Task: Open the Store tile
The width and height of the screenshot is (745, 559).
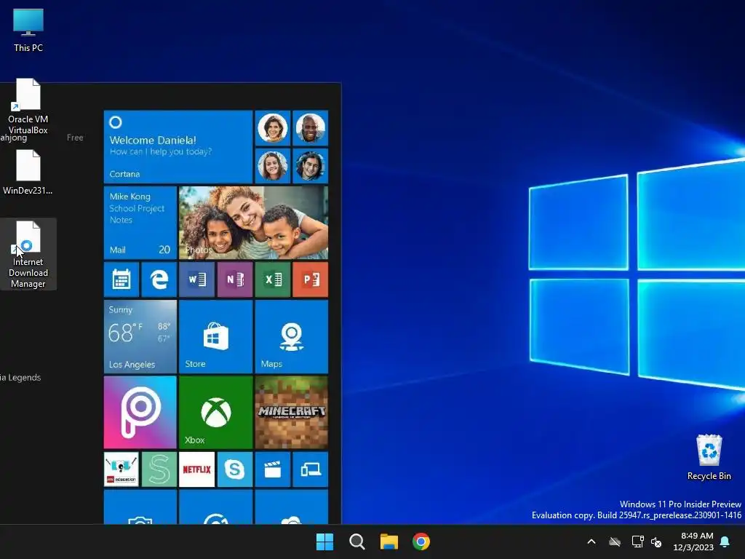Action: coord(215,336)
